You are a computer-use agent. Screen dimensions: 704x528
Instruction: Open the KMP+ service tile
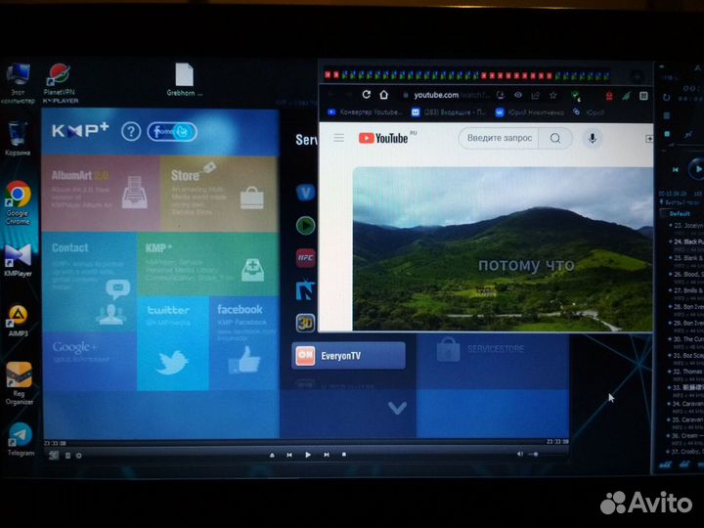click(208, 264)
